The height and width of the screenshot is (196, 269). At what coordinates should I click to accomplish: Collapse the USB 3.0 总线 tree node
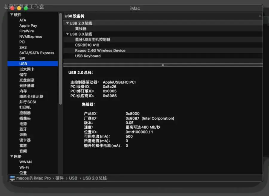68,34
